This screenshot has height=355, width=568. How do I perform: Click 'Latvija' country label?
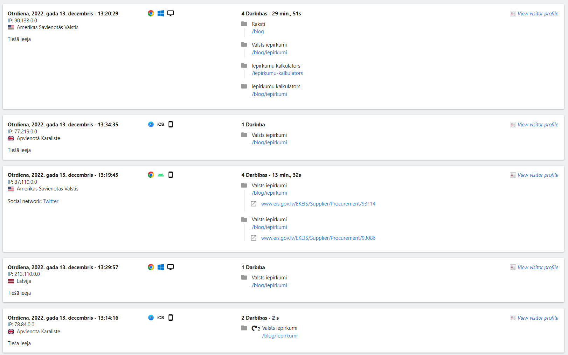(24, 281)
